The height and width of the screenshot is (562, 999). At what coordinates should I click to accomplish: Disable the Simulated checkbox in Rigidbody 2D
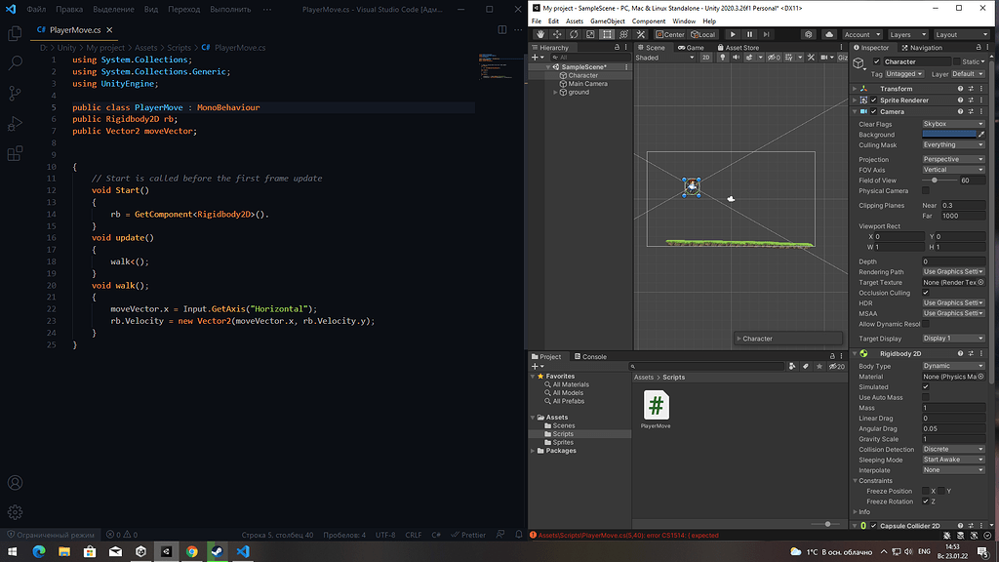[926, 387]
